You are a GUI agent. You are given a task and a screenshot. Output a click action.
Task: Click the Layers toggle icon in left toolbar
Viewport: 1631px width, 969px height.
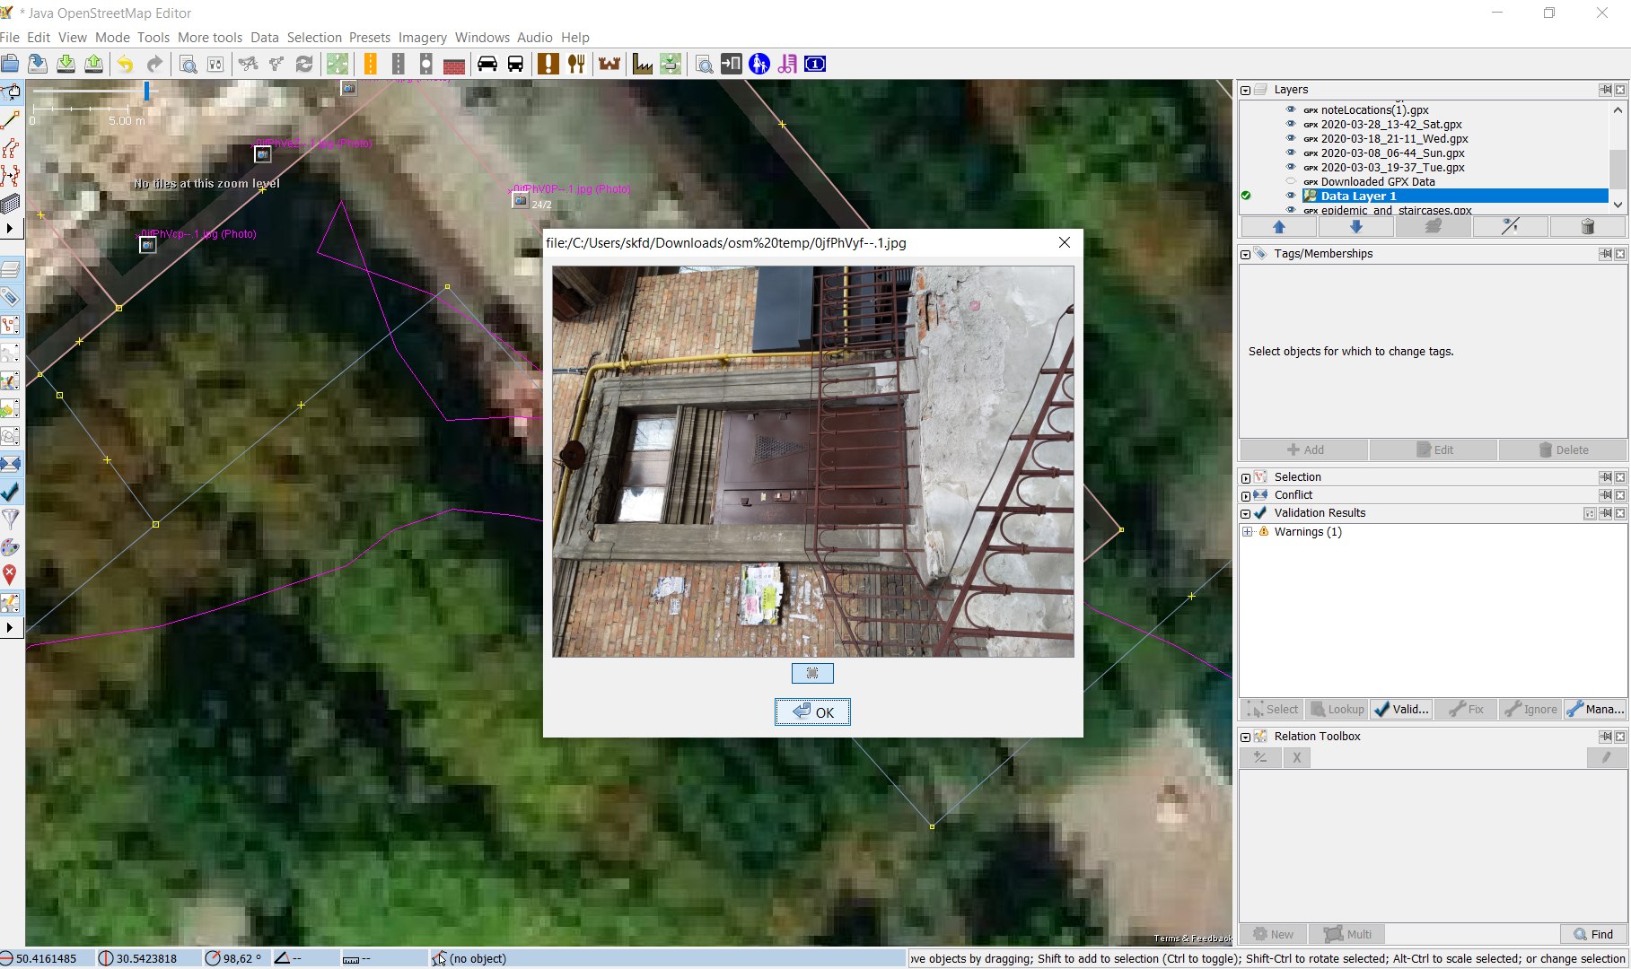(10, 270)
